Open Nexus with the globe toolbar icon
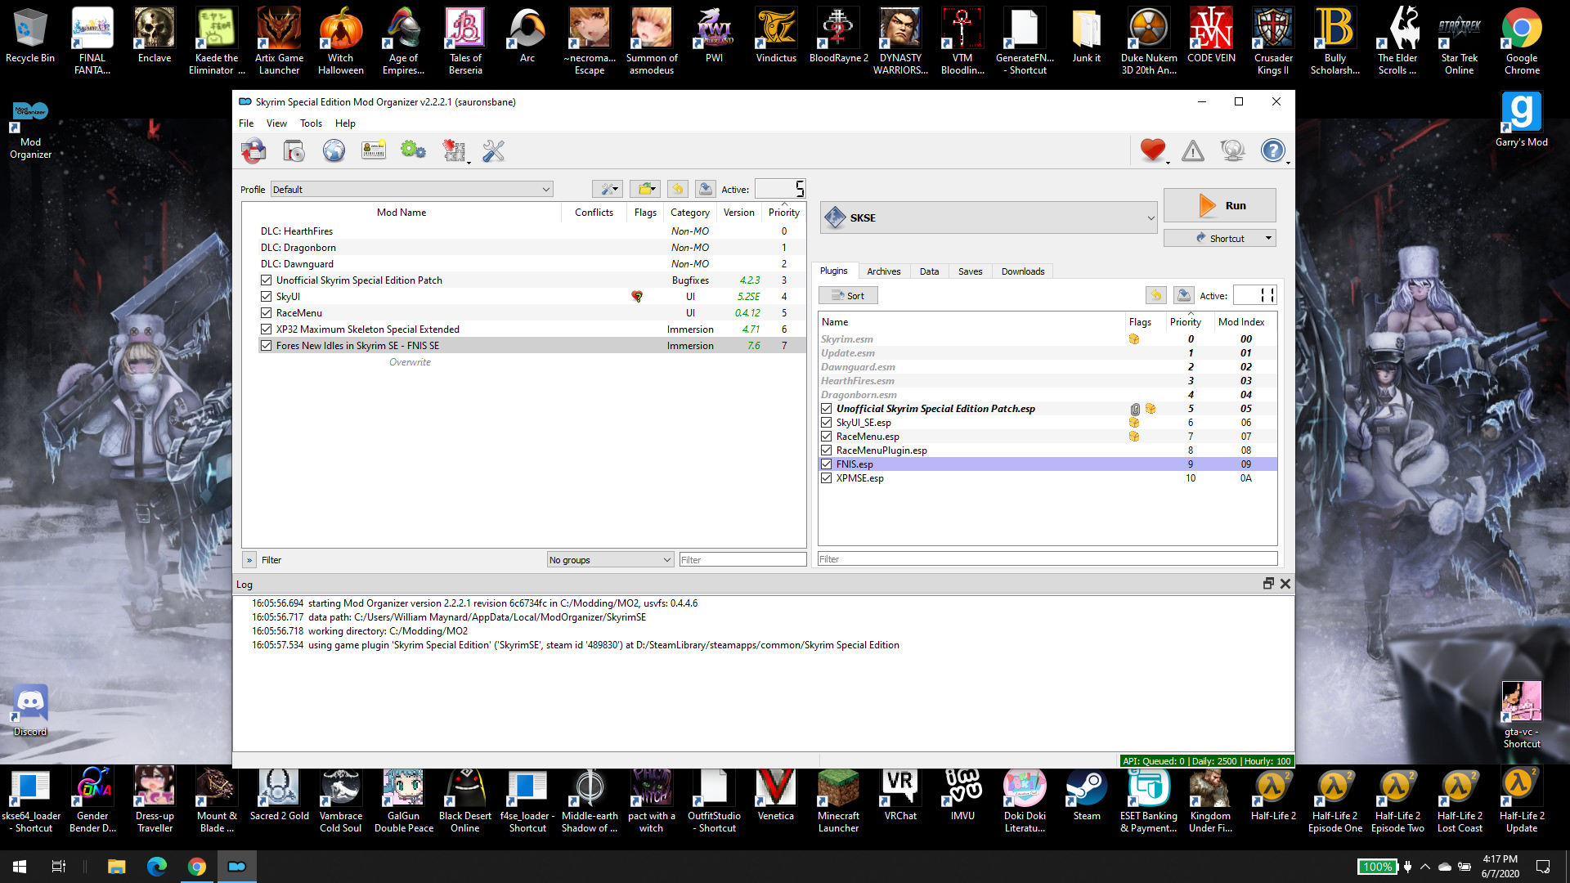The image size is (1570, 883). (334, 151)
